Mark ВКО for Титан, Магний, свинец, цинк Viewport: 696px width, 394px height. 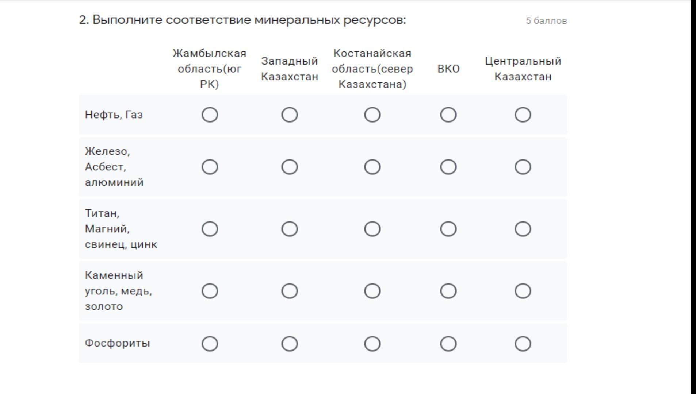click(x=448, y=229)
